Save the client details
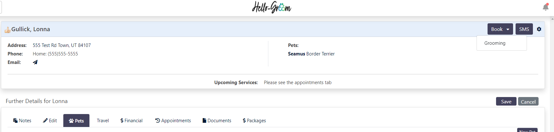 click(x=506, y=101)
